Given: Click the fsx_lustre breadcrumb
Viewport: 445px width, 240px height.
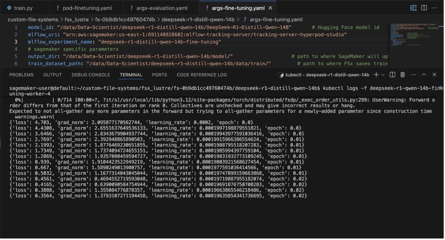Looking at the screenshot, I should click(77, 20).
